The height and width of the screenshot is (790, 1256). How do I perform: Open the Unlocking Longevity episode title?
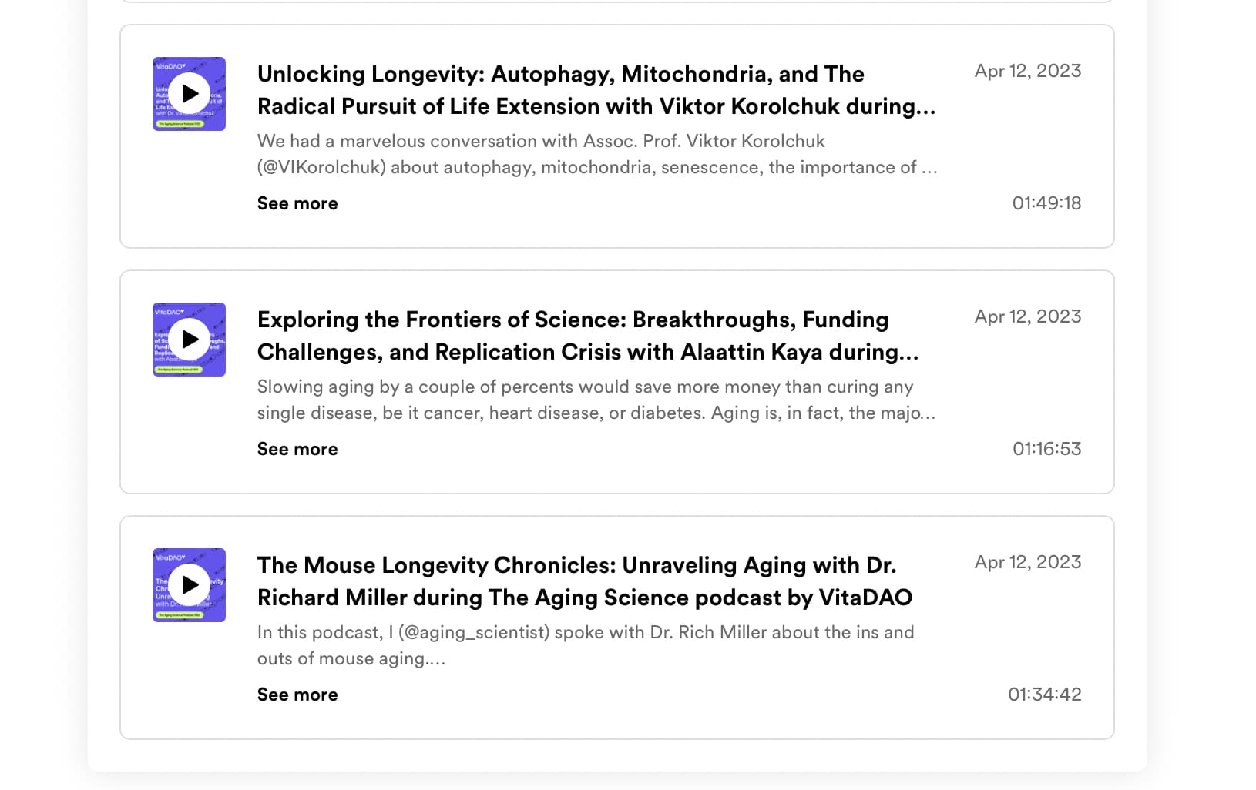tap(596, 90)
